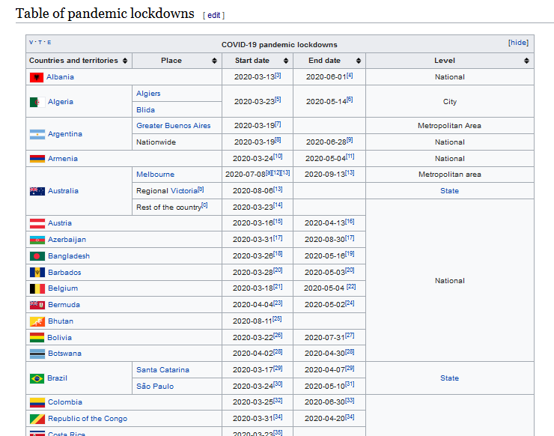Viewport: 554px width, 436px height.
Task: Select the City level cell for Algeria
Action: click(x=450, y=101)
